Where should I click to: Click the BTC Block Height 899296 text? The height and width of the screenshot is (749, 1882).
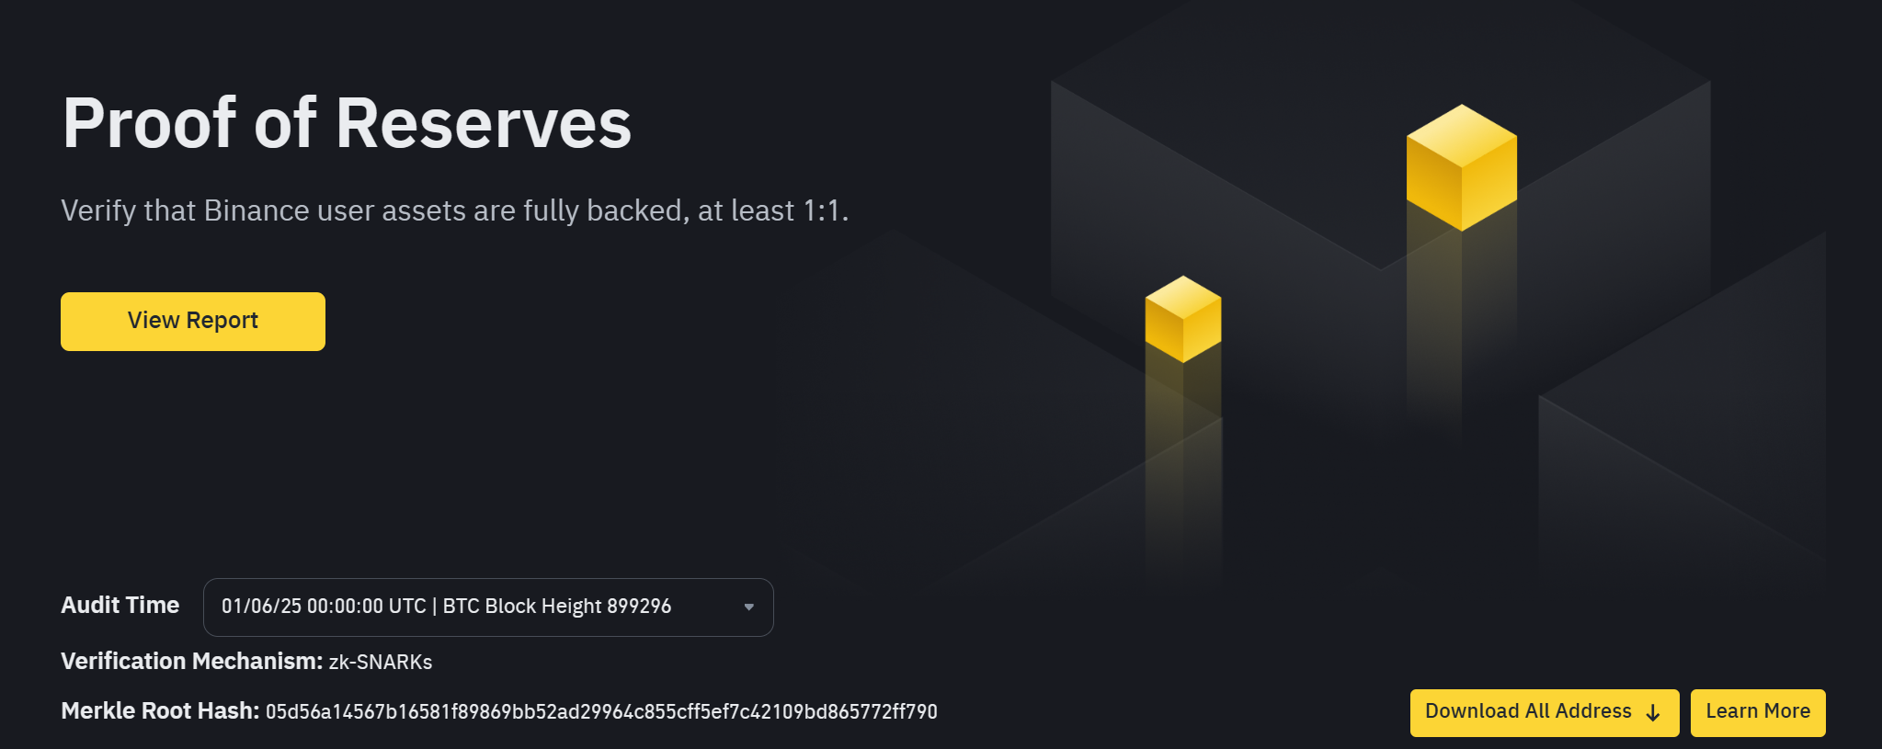coord(557,607)
